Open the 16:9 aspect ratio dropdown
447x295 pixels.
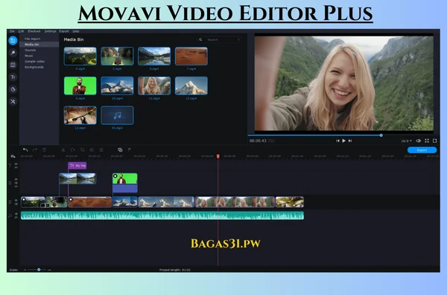pyautogui.click(x=407, y=141)
